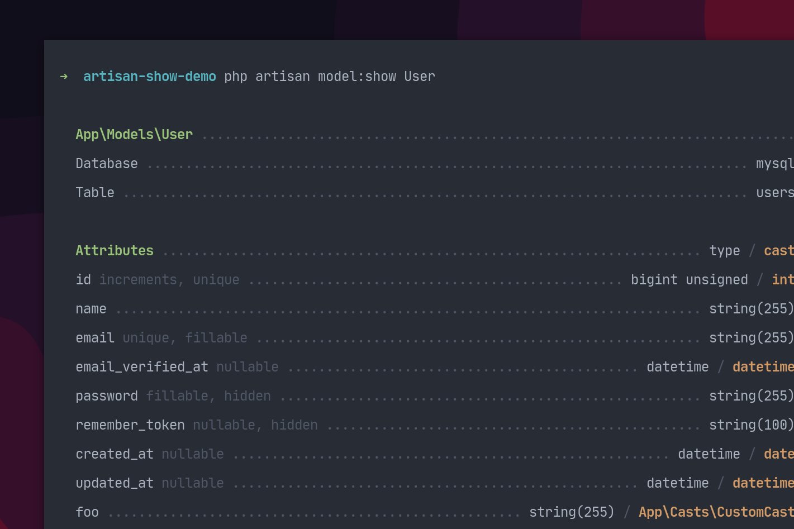
Task: Click 'nullable' next to updated_at
Action: [x=193, y=483]
